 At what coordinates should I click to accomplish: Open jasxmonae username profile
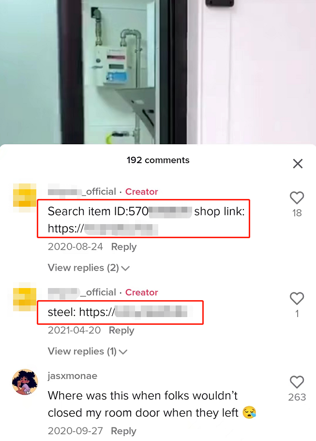point(73,376)
